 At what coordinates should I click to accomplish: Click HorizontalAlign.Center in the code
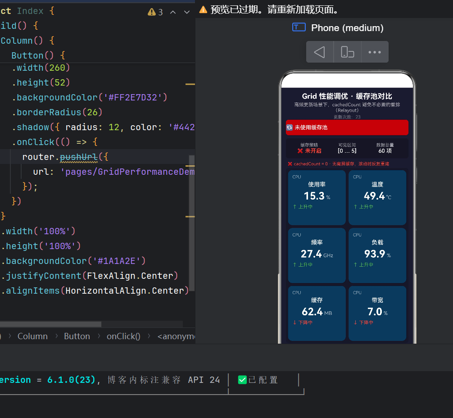click(125, 291)
